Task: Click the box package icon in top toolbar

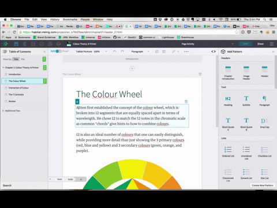Action: coord(58,44)
